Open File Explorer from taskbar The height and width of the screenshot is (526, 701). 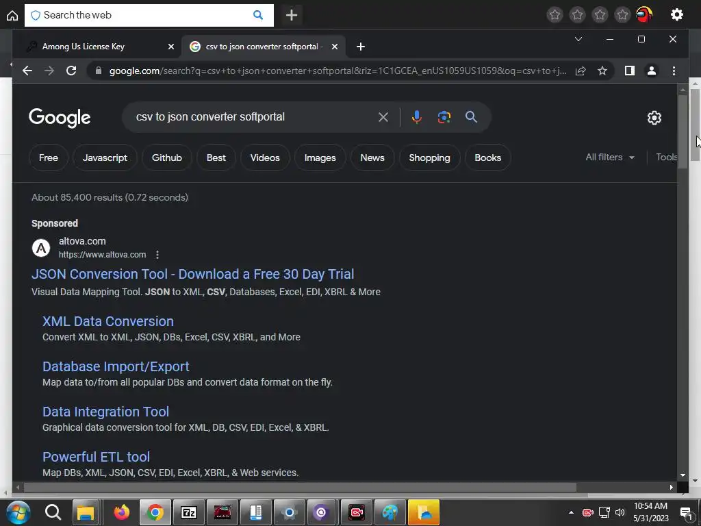coord(86,512)
